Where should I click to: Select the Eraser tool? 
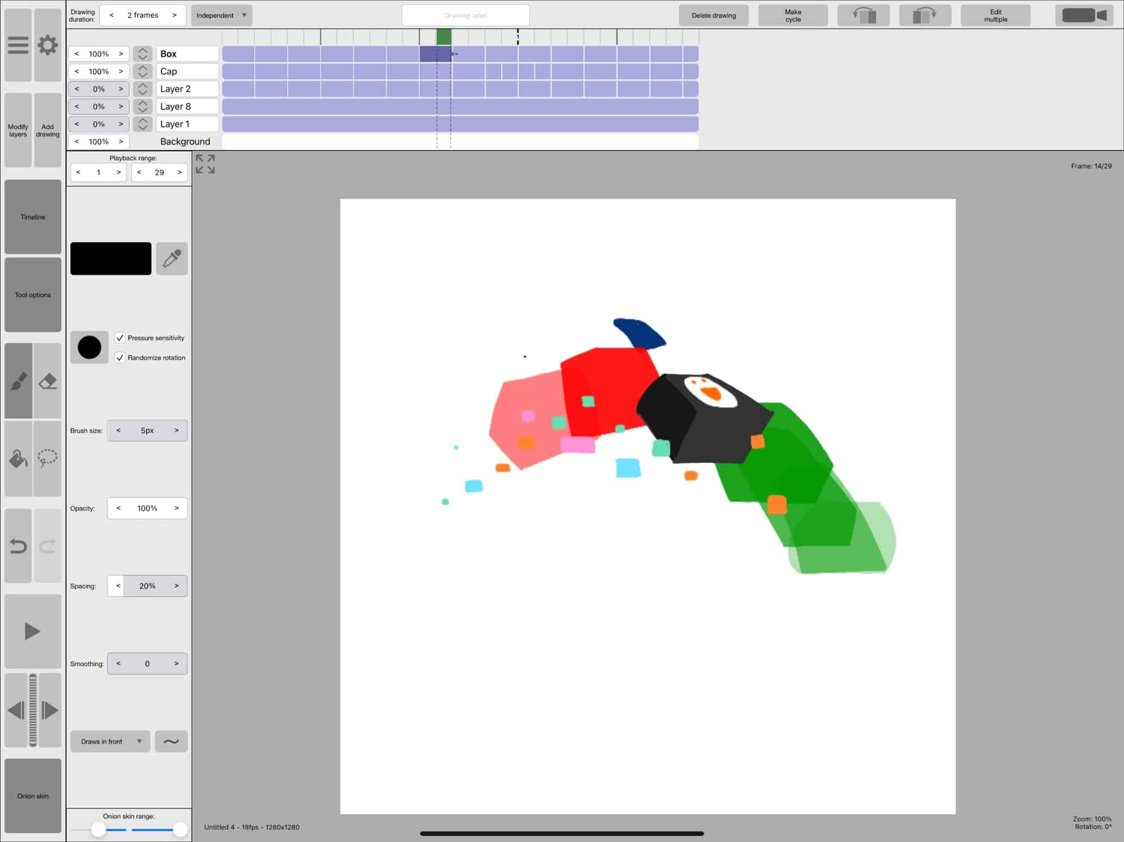pyautogui.click(x=48, y=381)
